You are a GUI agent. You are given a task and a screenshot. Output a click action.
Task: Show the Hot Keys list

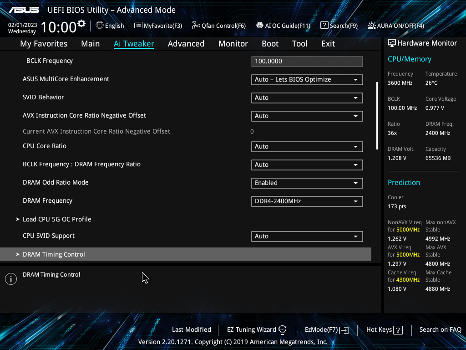(384, 330)
